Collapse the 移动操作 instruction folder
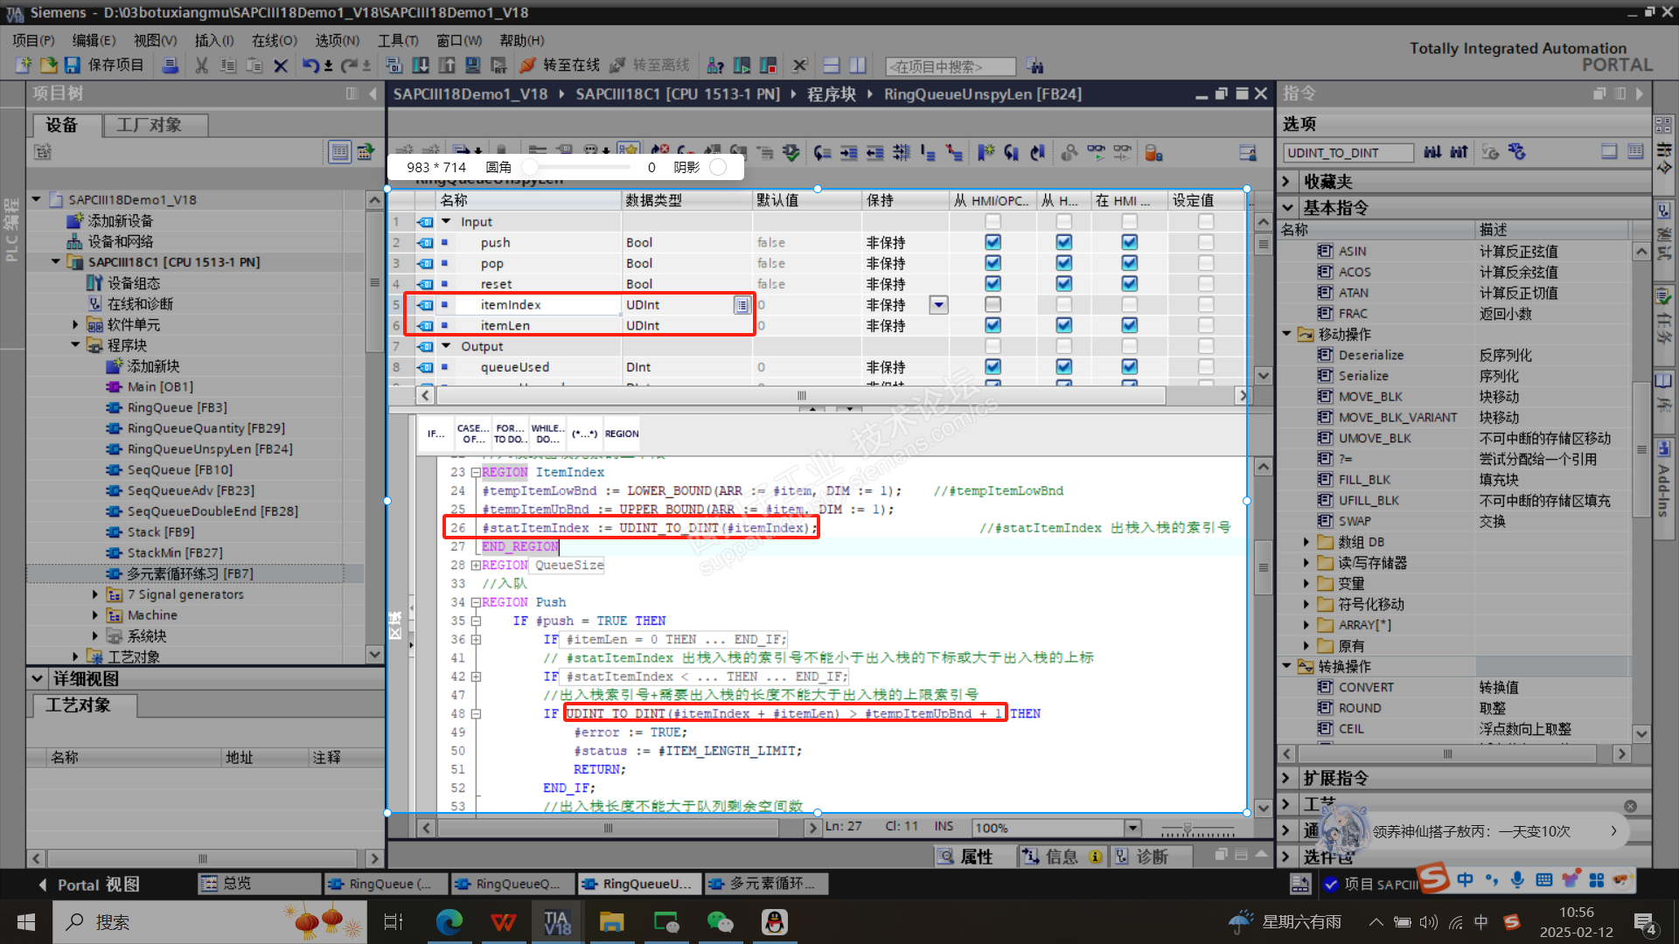1679x944 pixels. point(1286,334)
